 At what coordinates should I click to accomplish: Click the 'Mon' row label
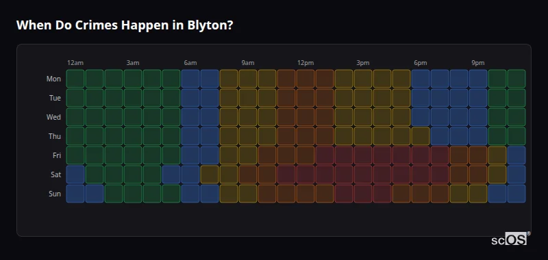(x=53, y=79)
